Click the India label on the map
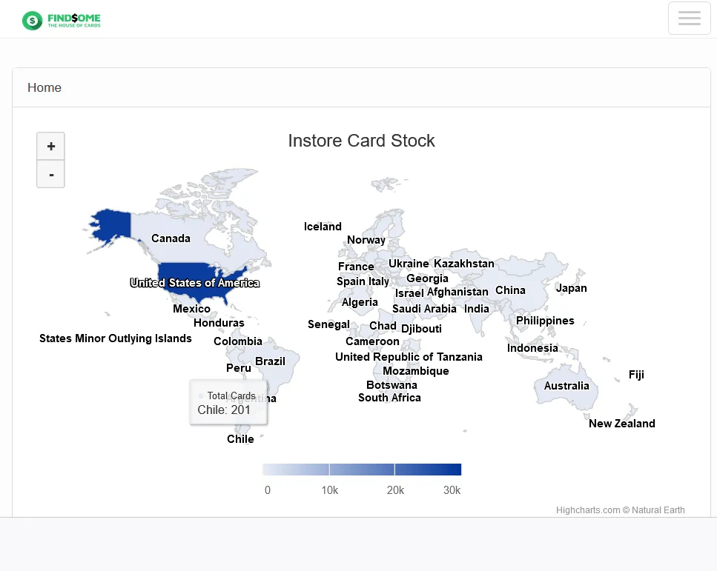The width and height of the screenshot is (717, 571). coord(477,309)
